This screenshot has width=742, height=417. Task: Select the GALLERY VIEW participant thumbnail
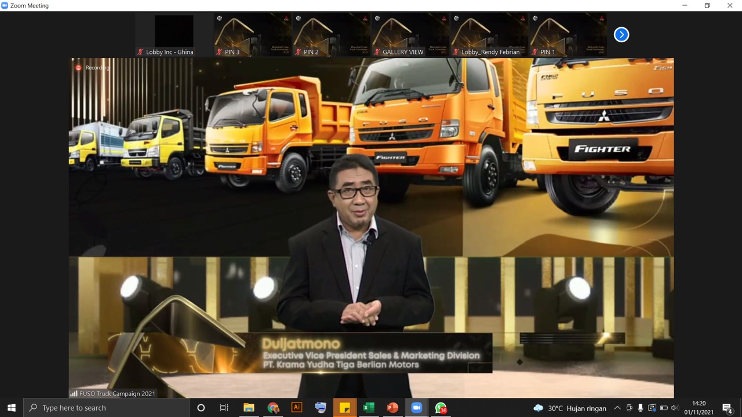(x=410, y=35)
